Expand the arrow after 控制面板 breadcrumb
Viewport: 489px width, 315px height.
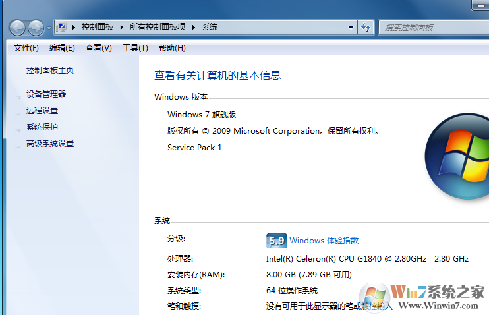click(122, 28)
